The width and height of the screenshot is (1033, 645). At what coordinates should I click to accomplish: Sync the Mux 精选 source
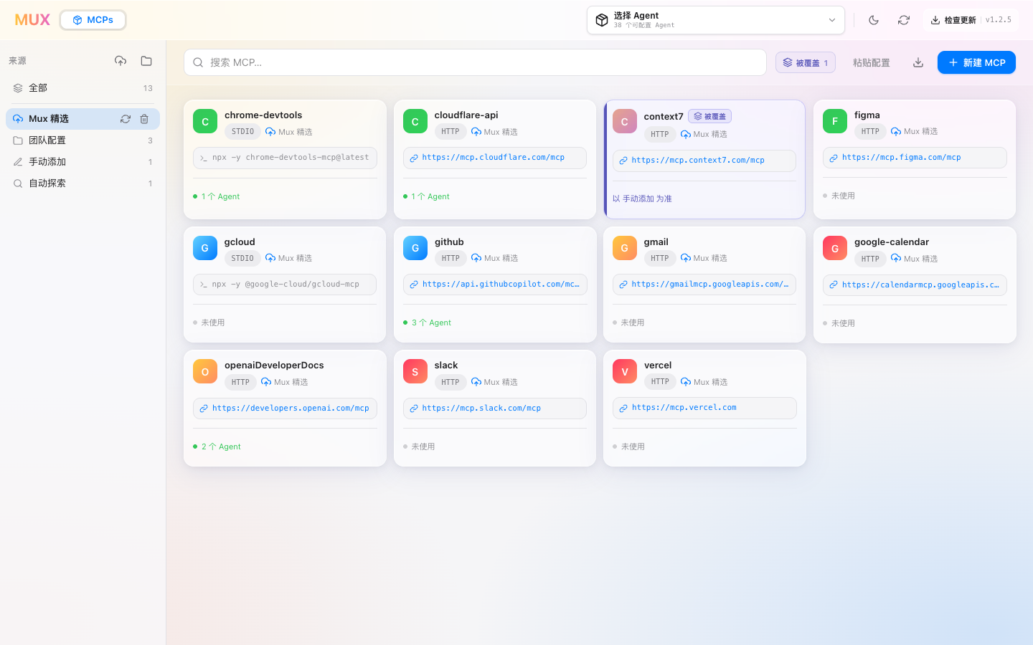(126, 119)
